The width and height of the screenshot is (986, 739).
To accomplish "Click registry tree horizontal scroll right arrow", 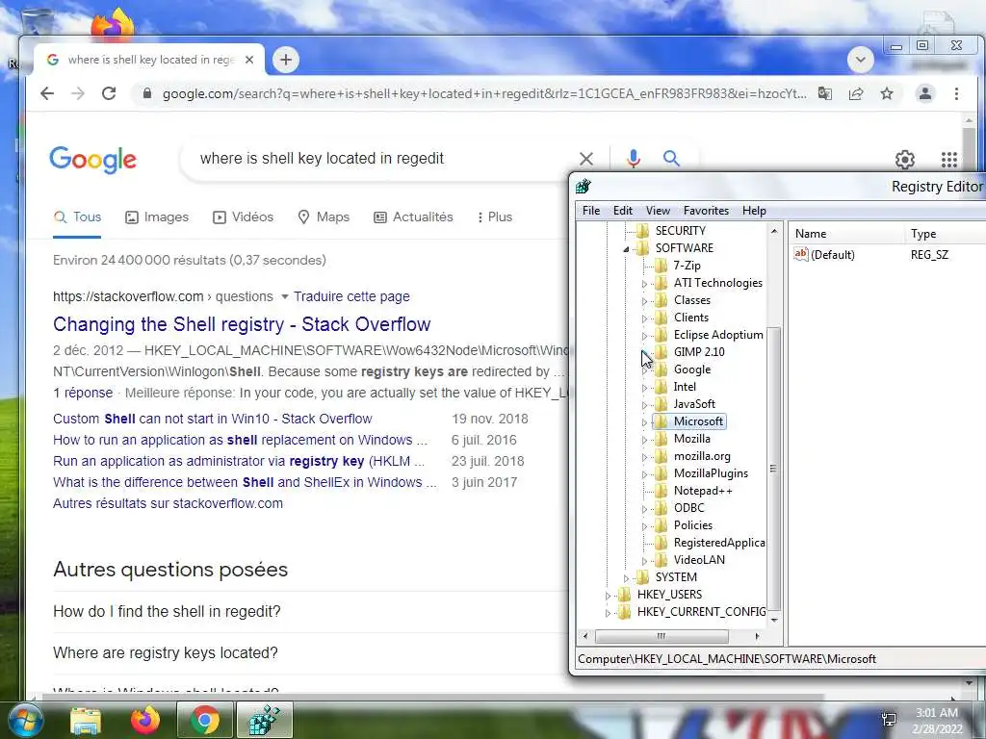I will 757,636.
